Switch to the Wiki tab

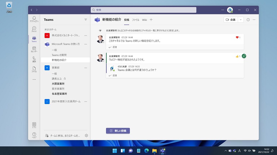pyautogui.click(x=144, y=20)
